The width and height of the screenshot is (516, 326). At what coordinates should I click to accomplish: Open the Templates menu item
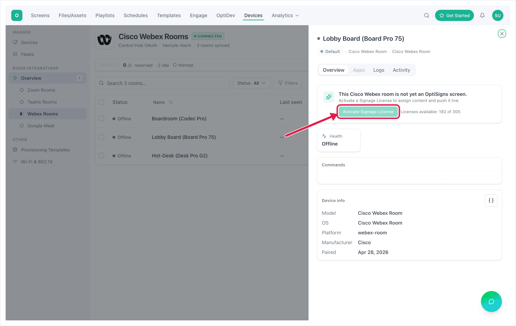point(169,15)
